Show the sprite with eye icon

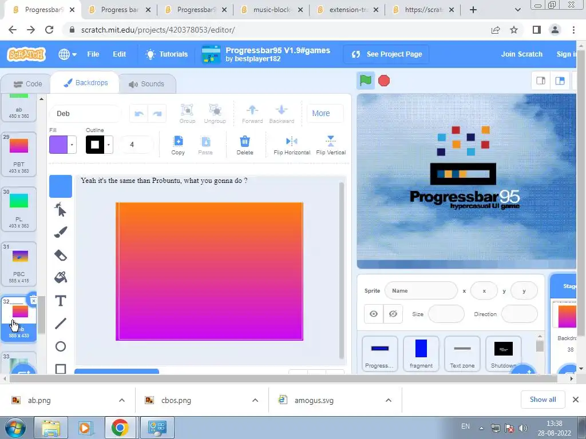(374, 314)
